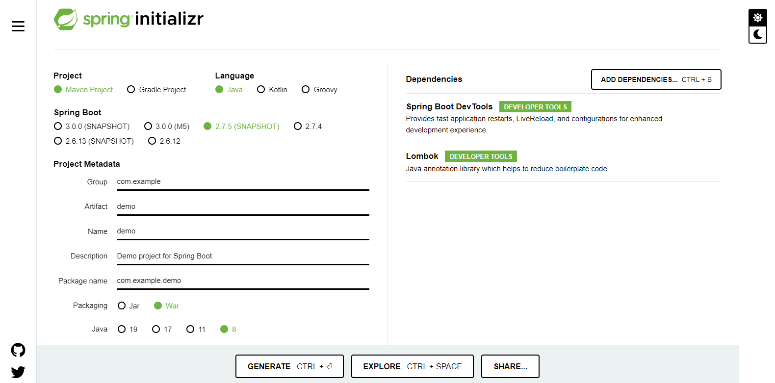Image resolution: width=775 pixels, height=383 pixels.
Task: Open the GitHub icon link
Action: pyautogui.click(x=18, y=350)
